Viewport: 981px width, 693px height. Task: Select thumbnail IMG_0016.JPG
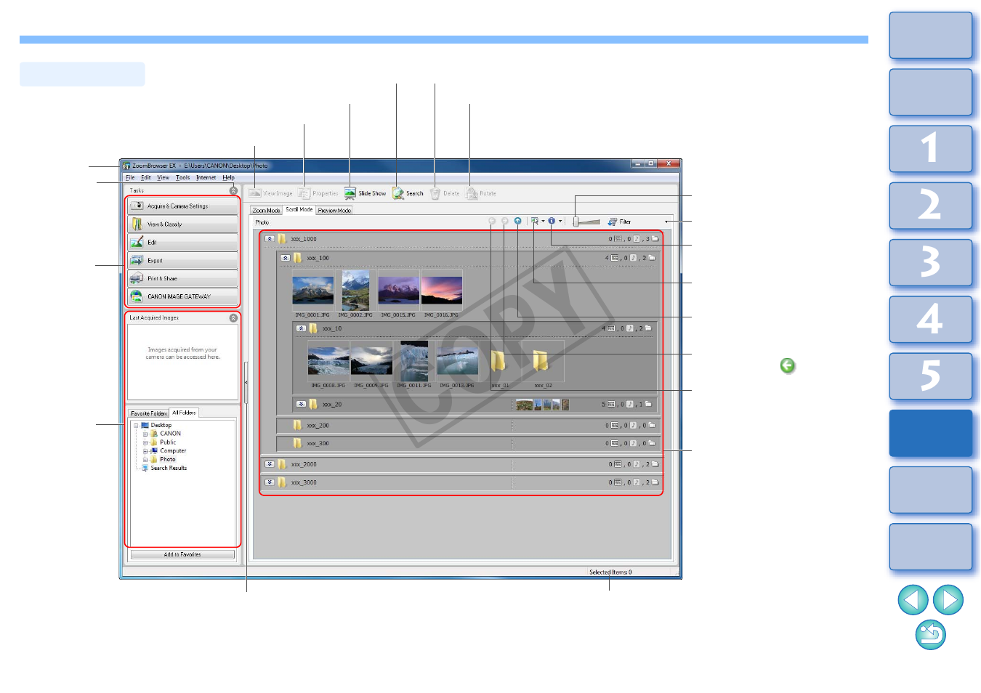(x=442, y=291)
